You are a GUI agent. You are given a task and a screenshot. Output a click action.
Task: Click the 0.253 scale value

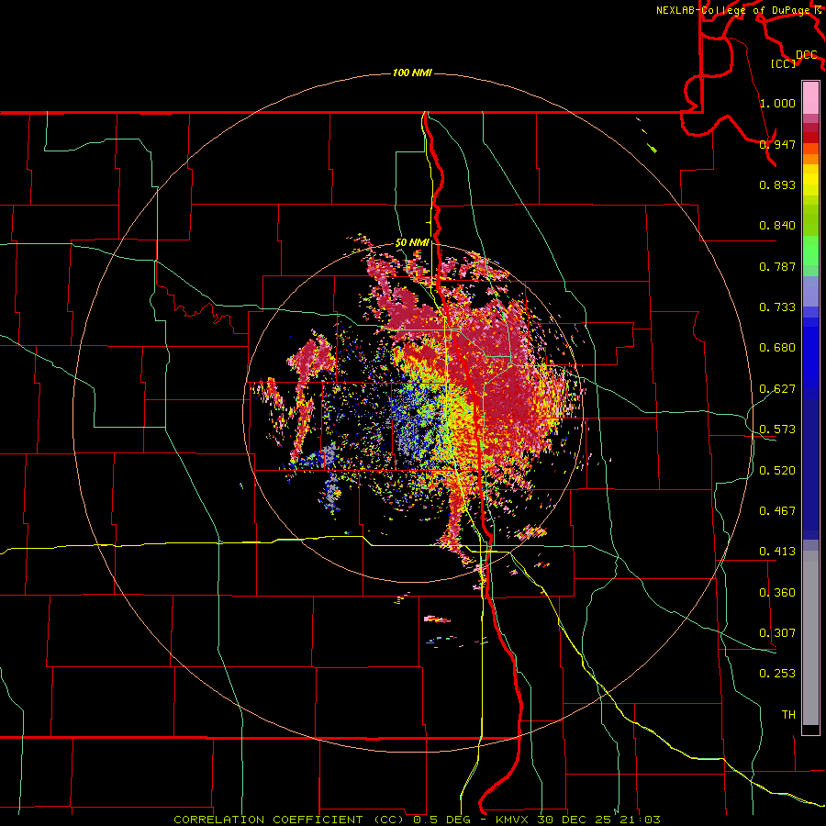777,674
